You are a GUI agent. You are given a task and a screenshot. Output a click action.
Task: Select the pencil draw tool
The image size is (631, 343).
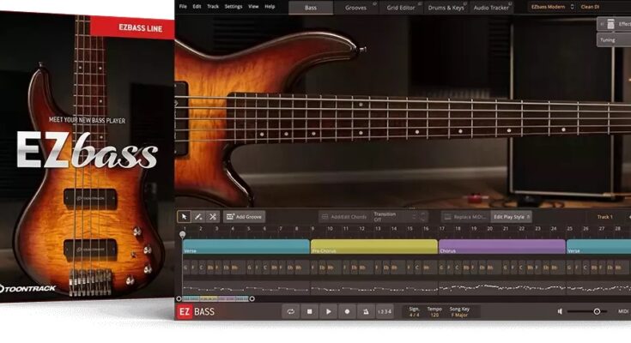coord(198,217)
